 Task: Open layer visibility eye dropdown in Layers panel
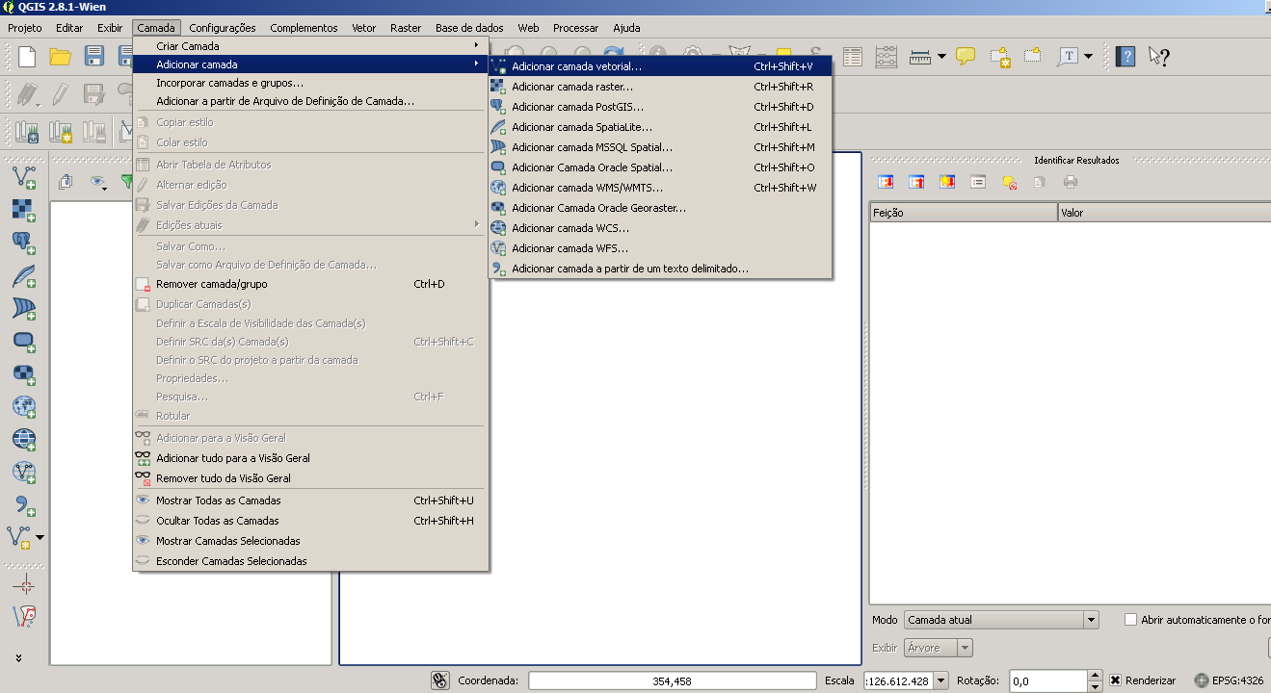pyautogui.click(x=98, y=181)
